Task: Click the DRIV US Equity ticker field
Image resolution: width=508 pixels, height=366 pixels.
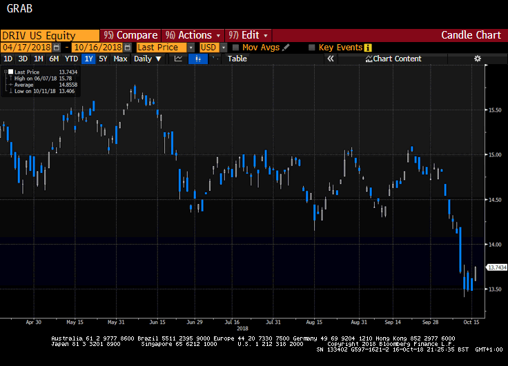Action: click(50, 35)
